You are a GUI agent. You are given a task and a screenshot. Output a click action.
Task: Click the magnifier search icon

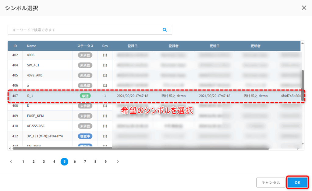(x=165, y=30)
